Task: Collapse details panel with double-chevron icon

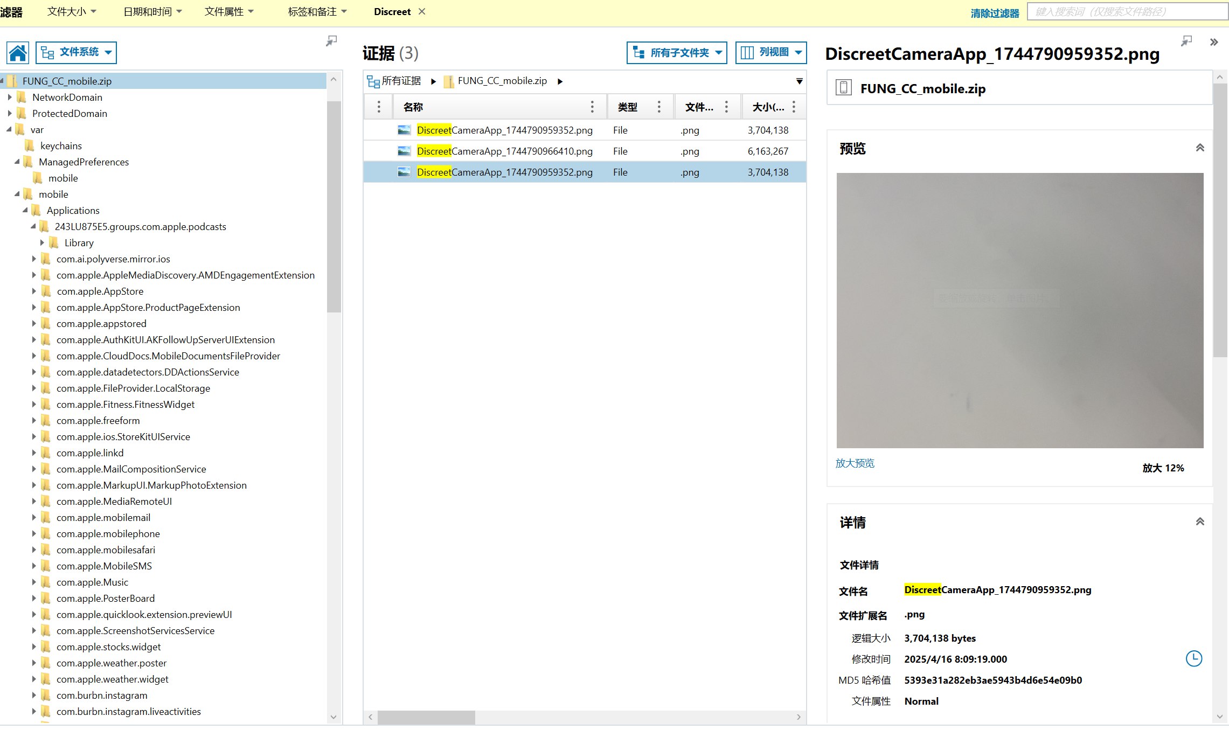Action: (1213, 42)
